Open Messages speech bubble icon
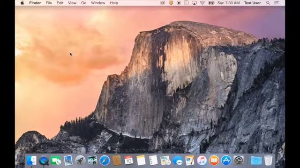Viewport: 300px width, 168px height. (178, 161)
